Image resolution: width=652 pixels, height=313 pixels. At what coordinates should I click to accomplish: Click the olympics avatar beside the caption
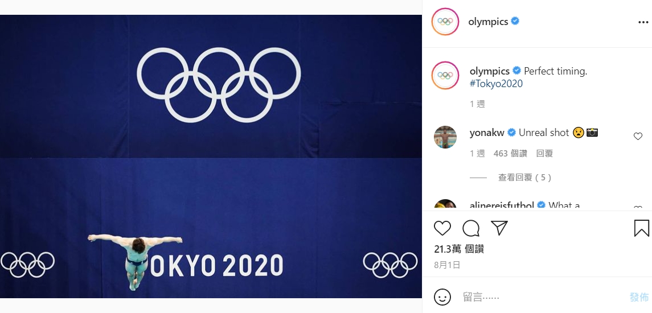[x=445, y=76]
